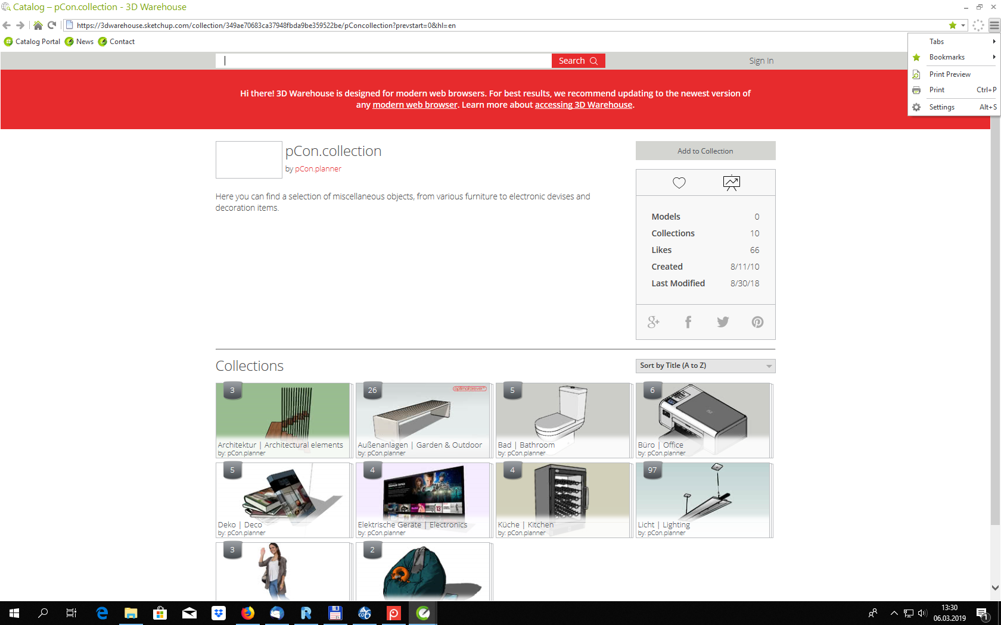Go forward using the forward arrow
1001x625 pixels.
point(20,25)
